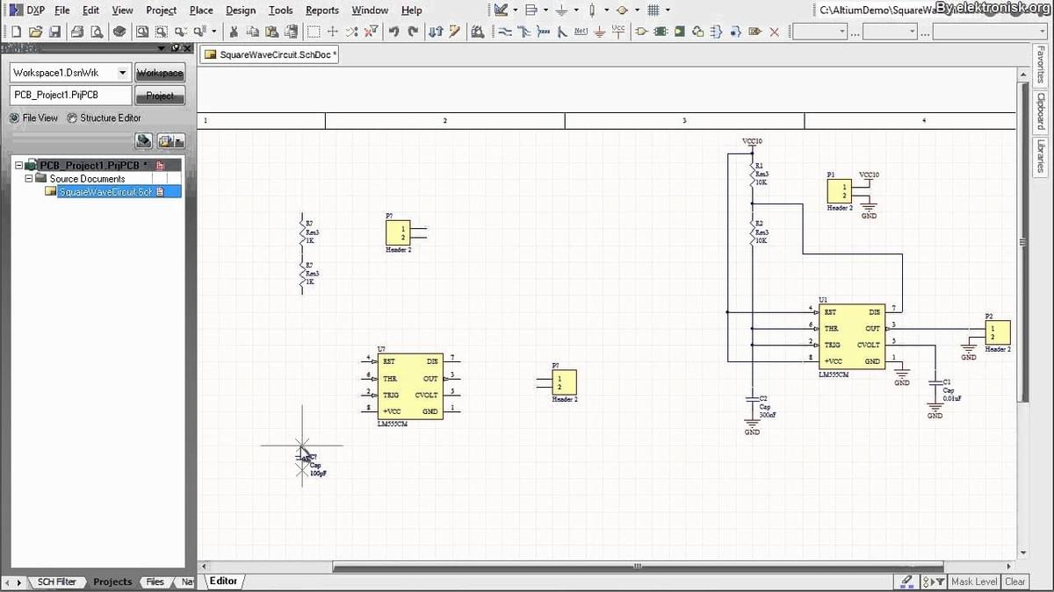
Task: Select the Place Bus tool
Action: pyautogui.click(x=523, y=31)
